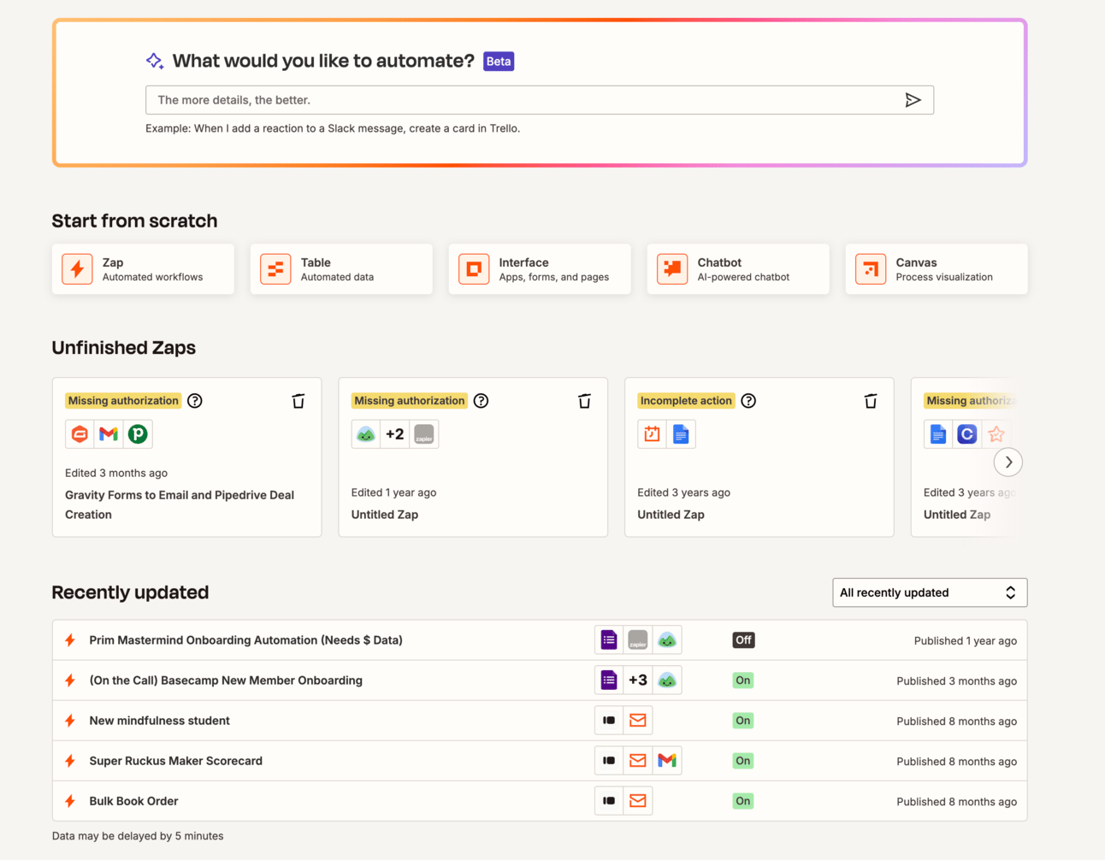The width and height of the screenshot is (1105, 860).
Task: Open the Chatbot AI-powered chatbot option
Action: pyautogui.click(x=738, y=269)
